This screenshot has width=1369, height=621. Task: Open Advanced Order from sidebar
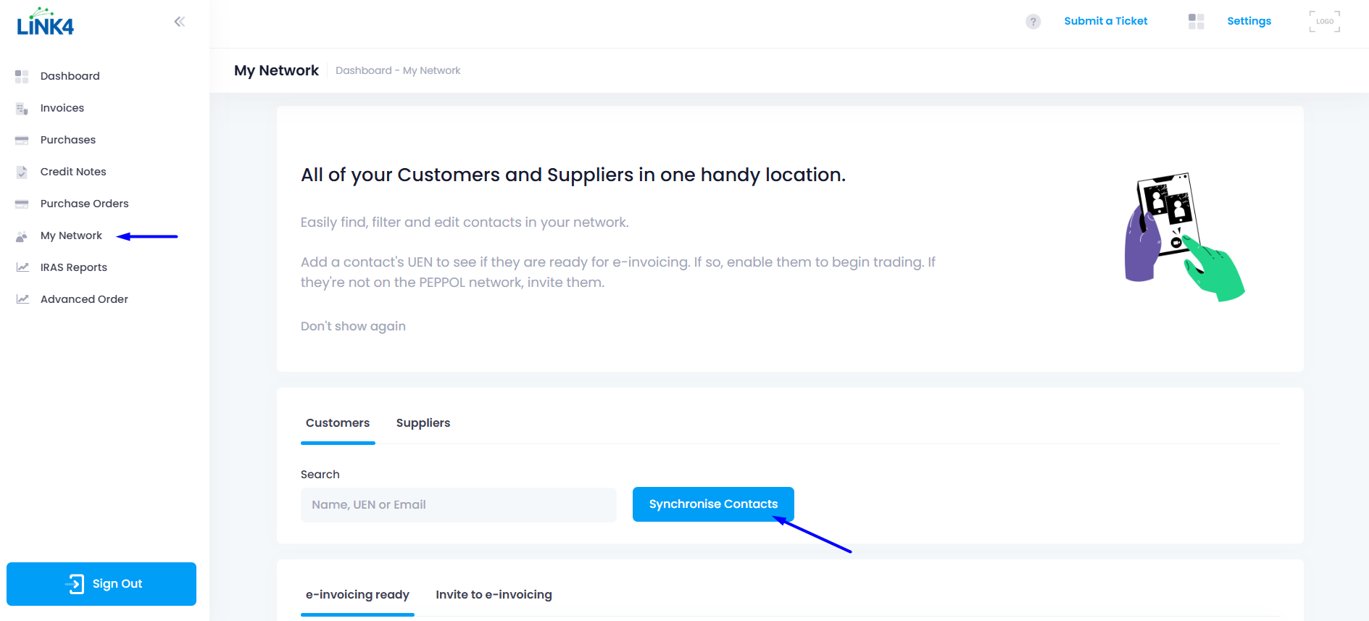click(84, 299)
